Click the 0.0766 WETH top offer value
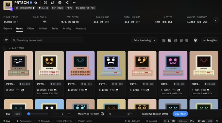222x123 pixels. click(x=70, y=22)
